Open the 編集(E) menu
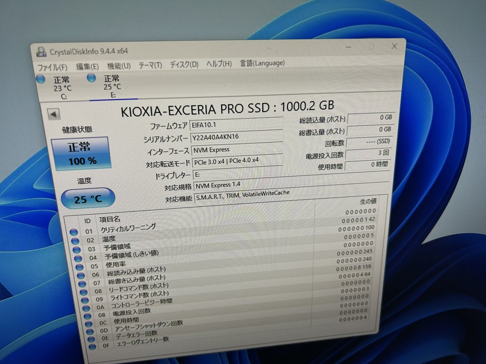The height and width of the screenshot is (364, 486). 87,66
